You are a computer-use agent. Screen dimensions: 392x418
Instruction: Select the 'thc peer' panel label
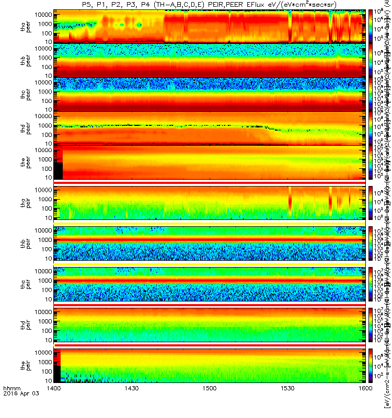(x=26, y=95)
